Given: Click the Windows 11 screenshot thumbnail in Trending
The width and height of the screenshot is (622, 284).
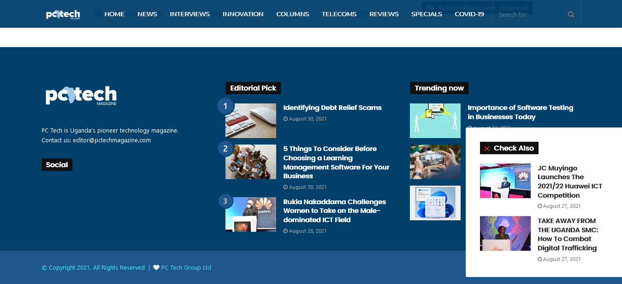Looking at the screenshot, I should click(x=435, y=203).
